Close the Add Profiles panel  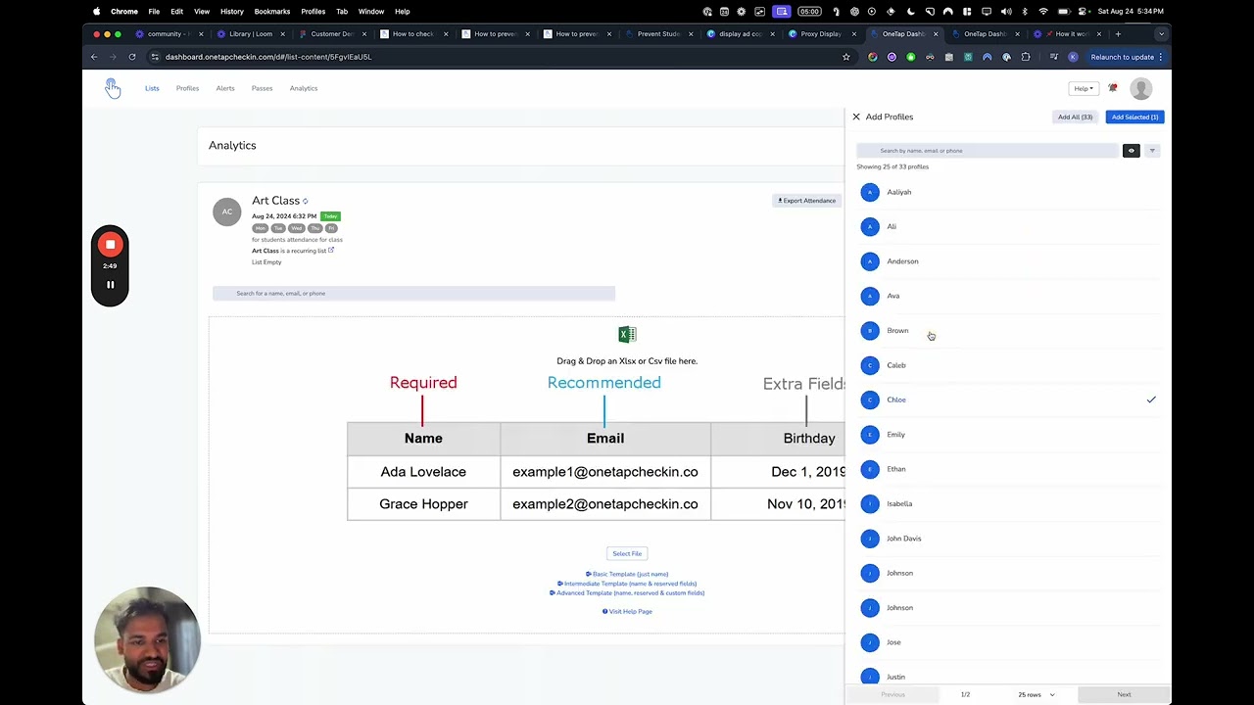(856, 117)
